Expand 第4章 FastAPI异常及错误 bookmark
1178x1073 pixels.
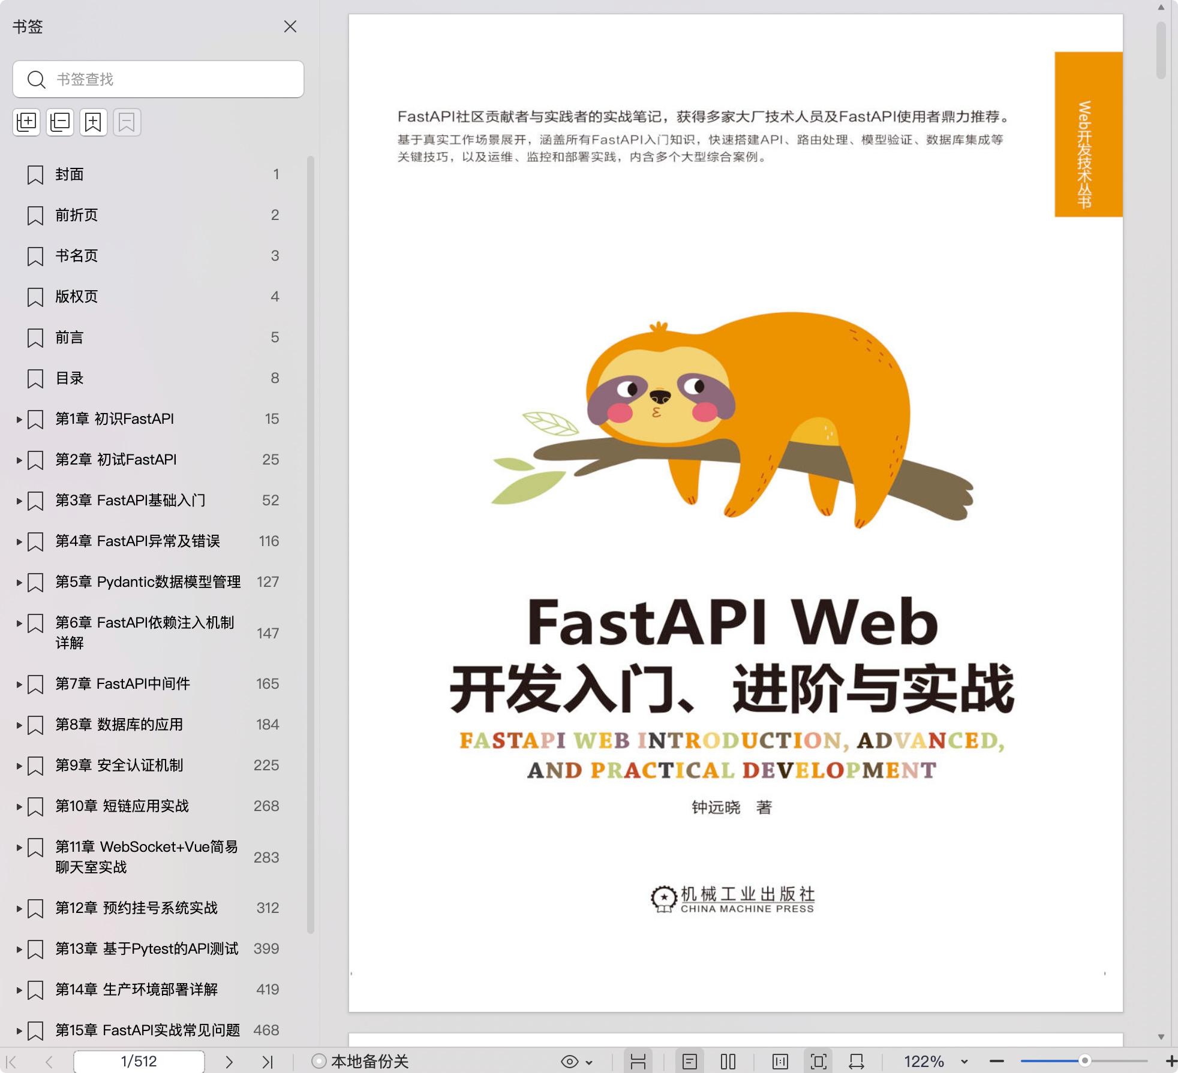point(19,542)
